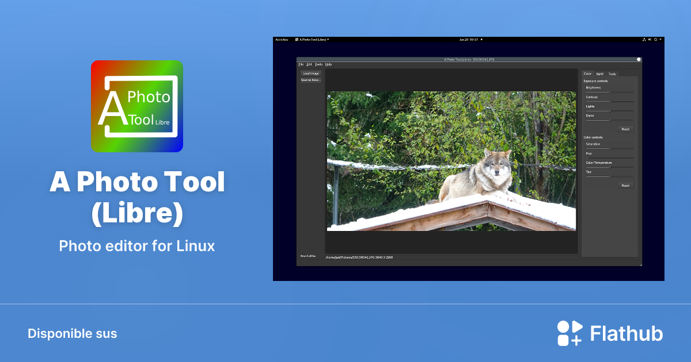The image size is (691, 362).
Task: Adjust the Brightness slider
Action: (x=610, y=93)
